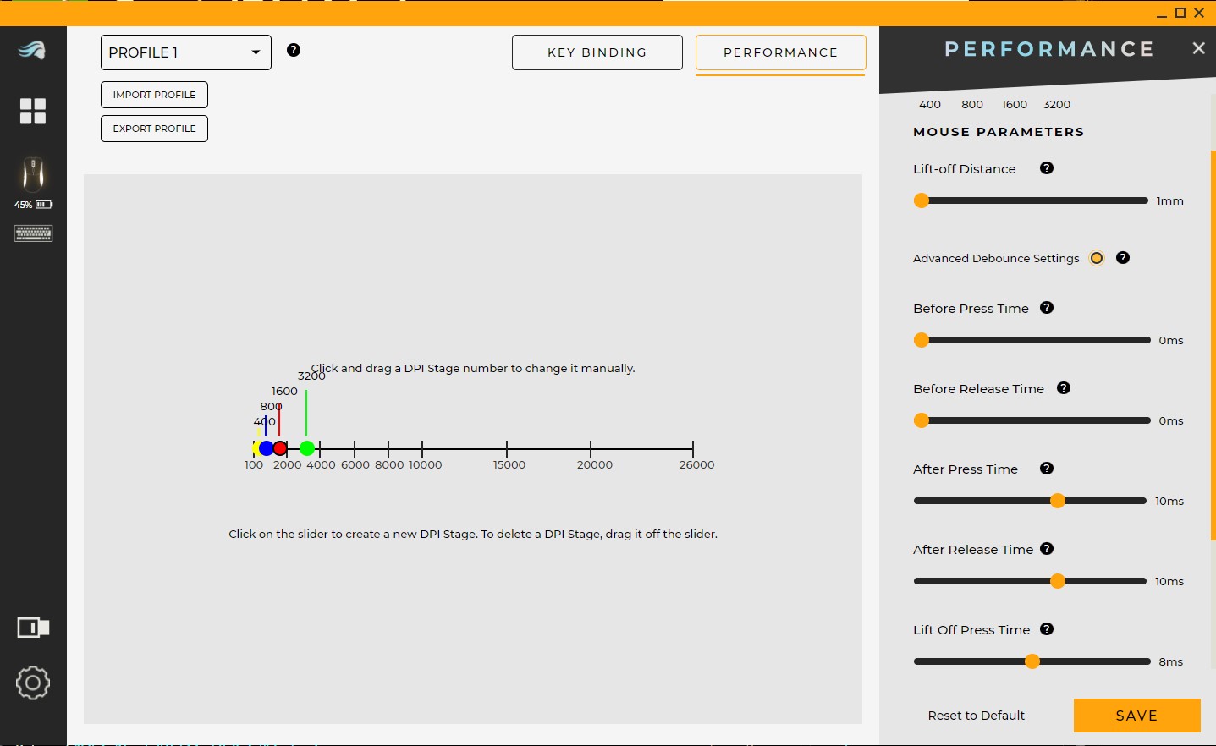Switch to the Performance tab
The height and width of the screenshot is (746, 1216).
(x=780, y=52)
